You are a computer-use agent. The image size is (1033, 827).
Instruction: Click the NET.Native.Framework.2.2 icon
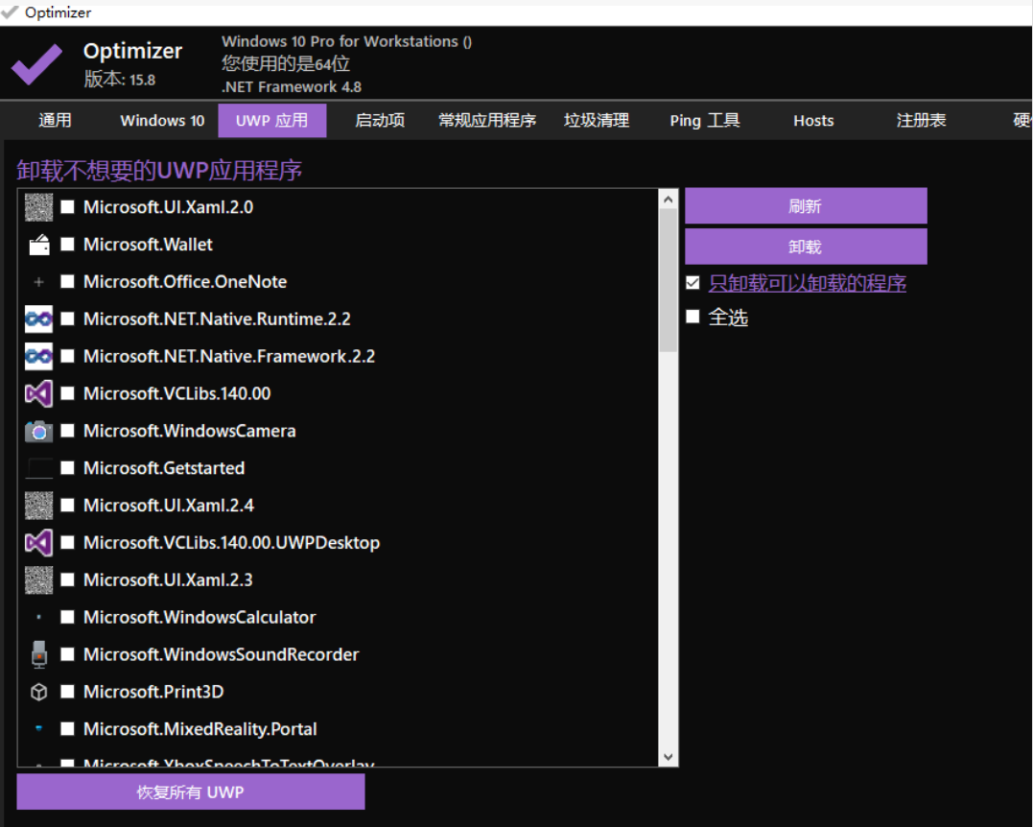pos(39,357)
